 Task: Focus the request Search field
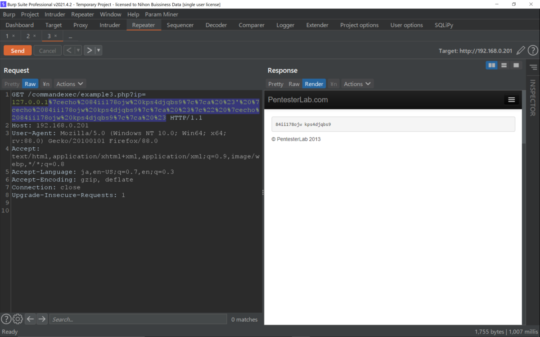coord(138,319)
